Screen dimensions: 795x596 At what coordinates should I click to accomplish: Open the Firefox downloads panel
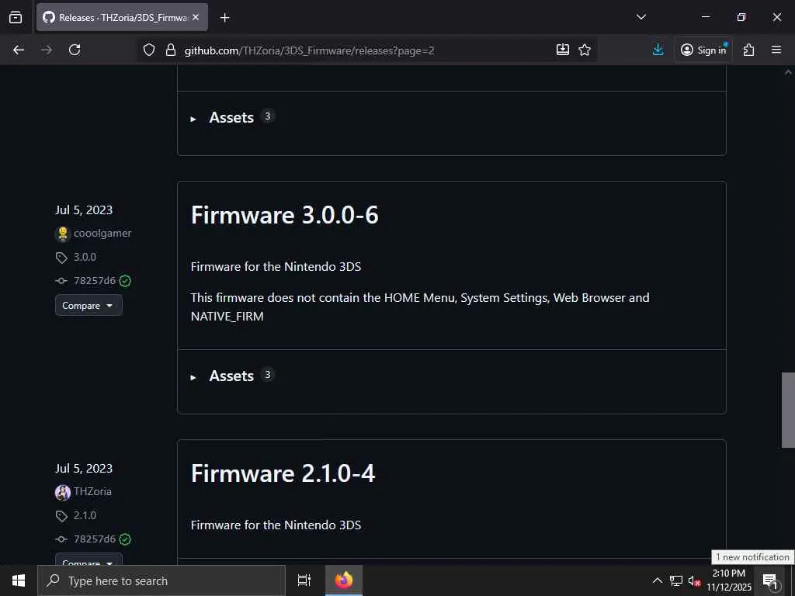(658, 50)
